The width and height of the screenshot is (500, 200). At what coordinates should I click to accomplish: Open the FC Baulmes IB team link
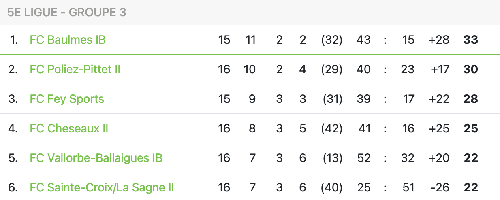click(x=68, y=40)
